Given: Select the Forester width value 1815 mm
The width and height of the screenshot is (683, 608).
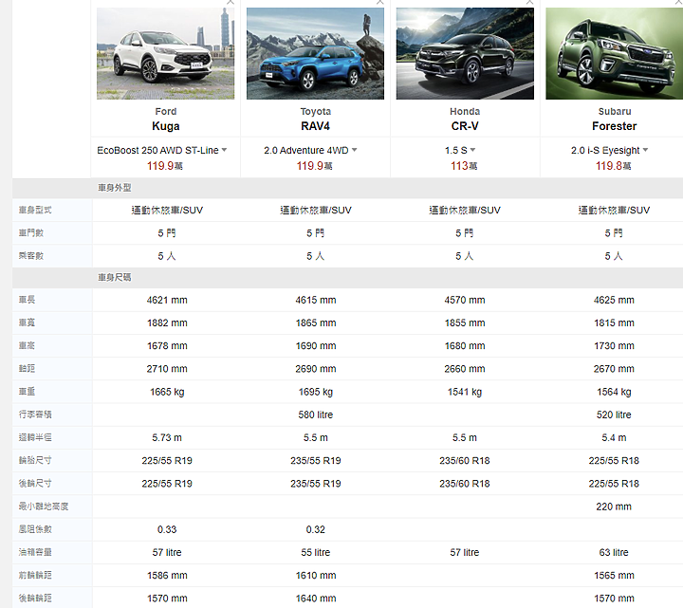Looking at the screenshot, I should click(x=614, y=323).
